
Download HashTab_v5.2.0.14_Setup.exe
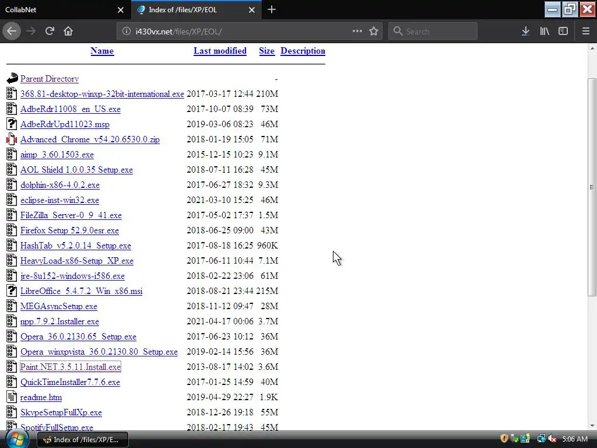[76, 246]
